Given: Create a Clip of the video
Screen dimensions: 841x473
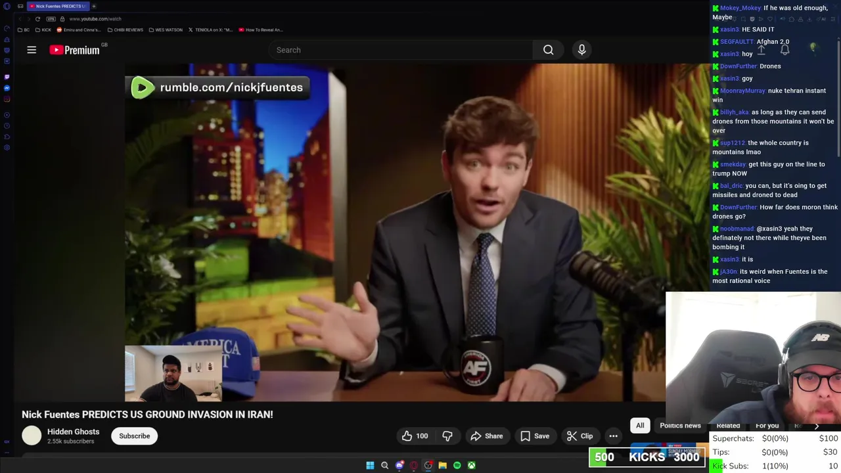Looking at the screenshot, I should click(580, 436).
